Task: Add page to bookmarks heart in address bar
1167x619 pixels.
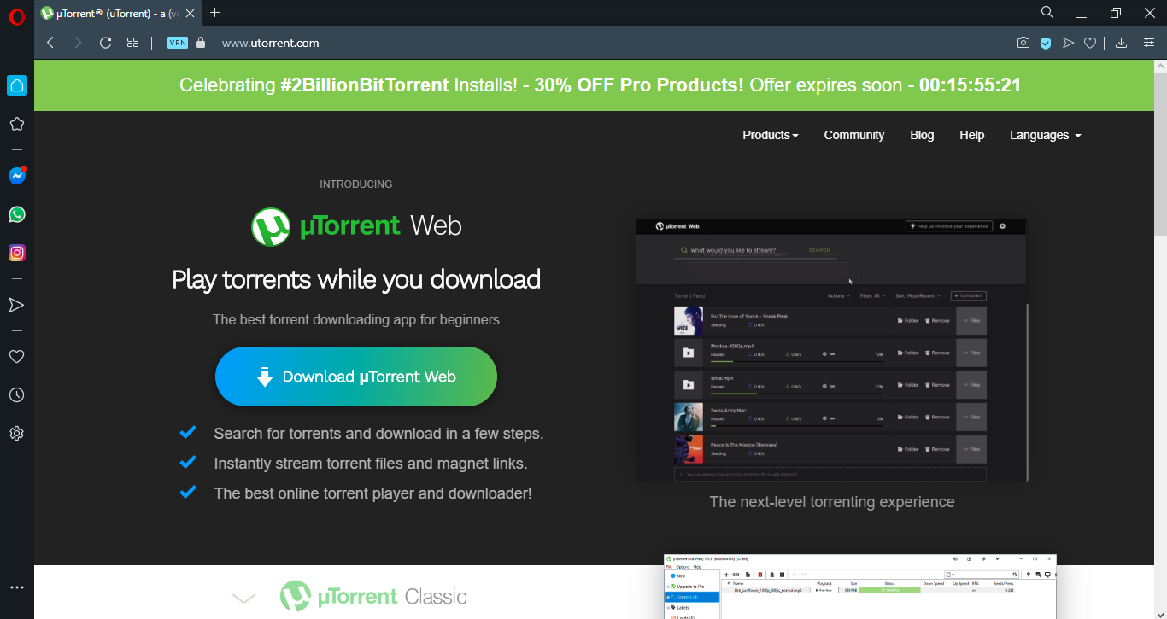Action: [1090, 43]
